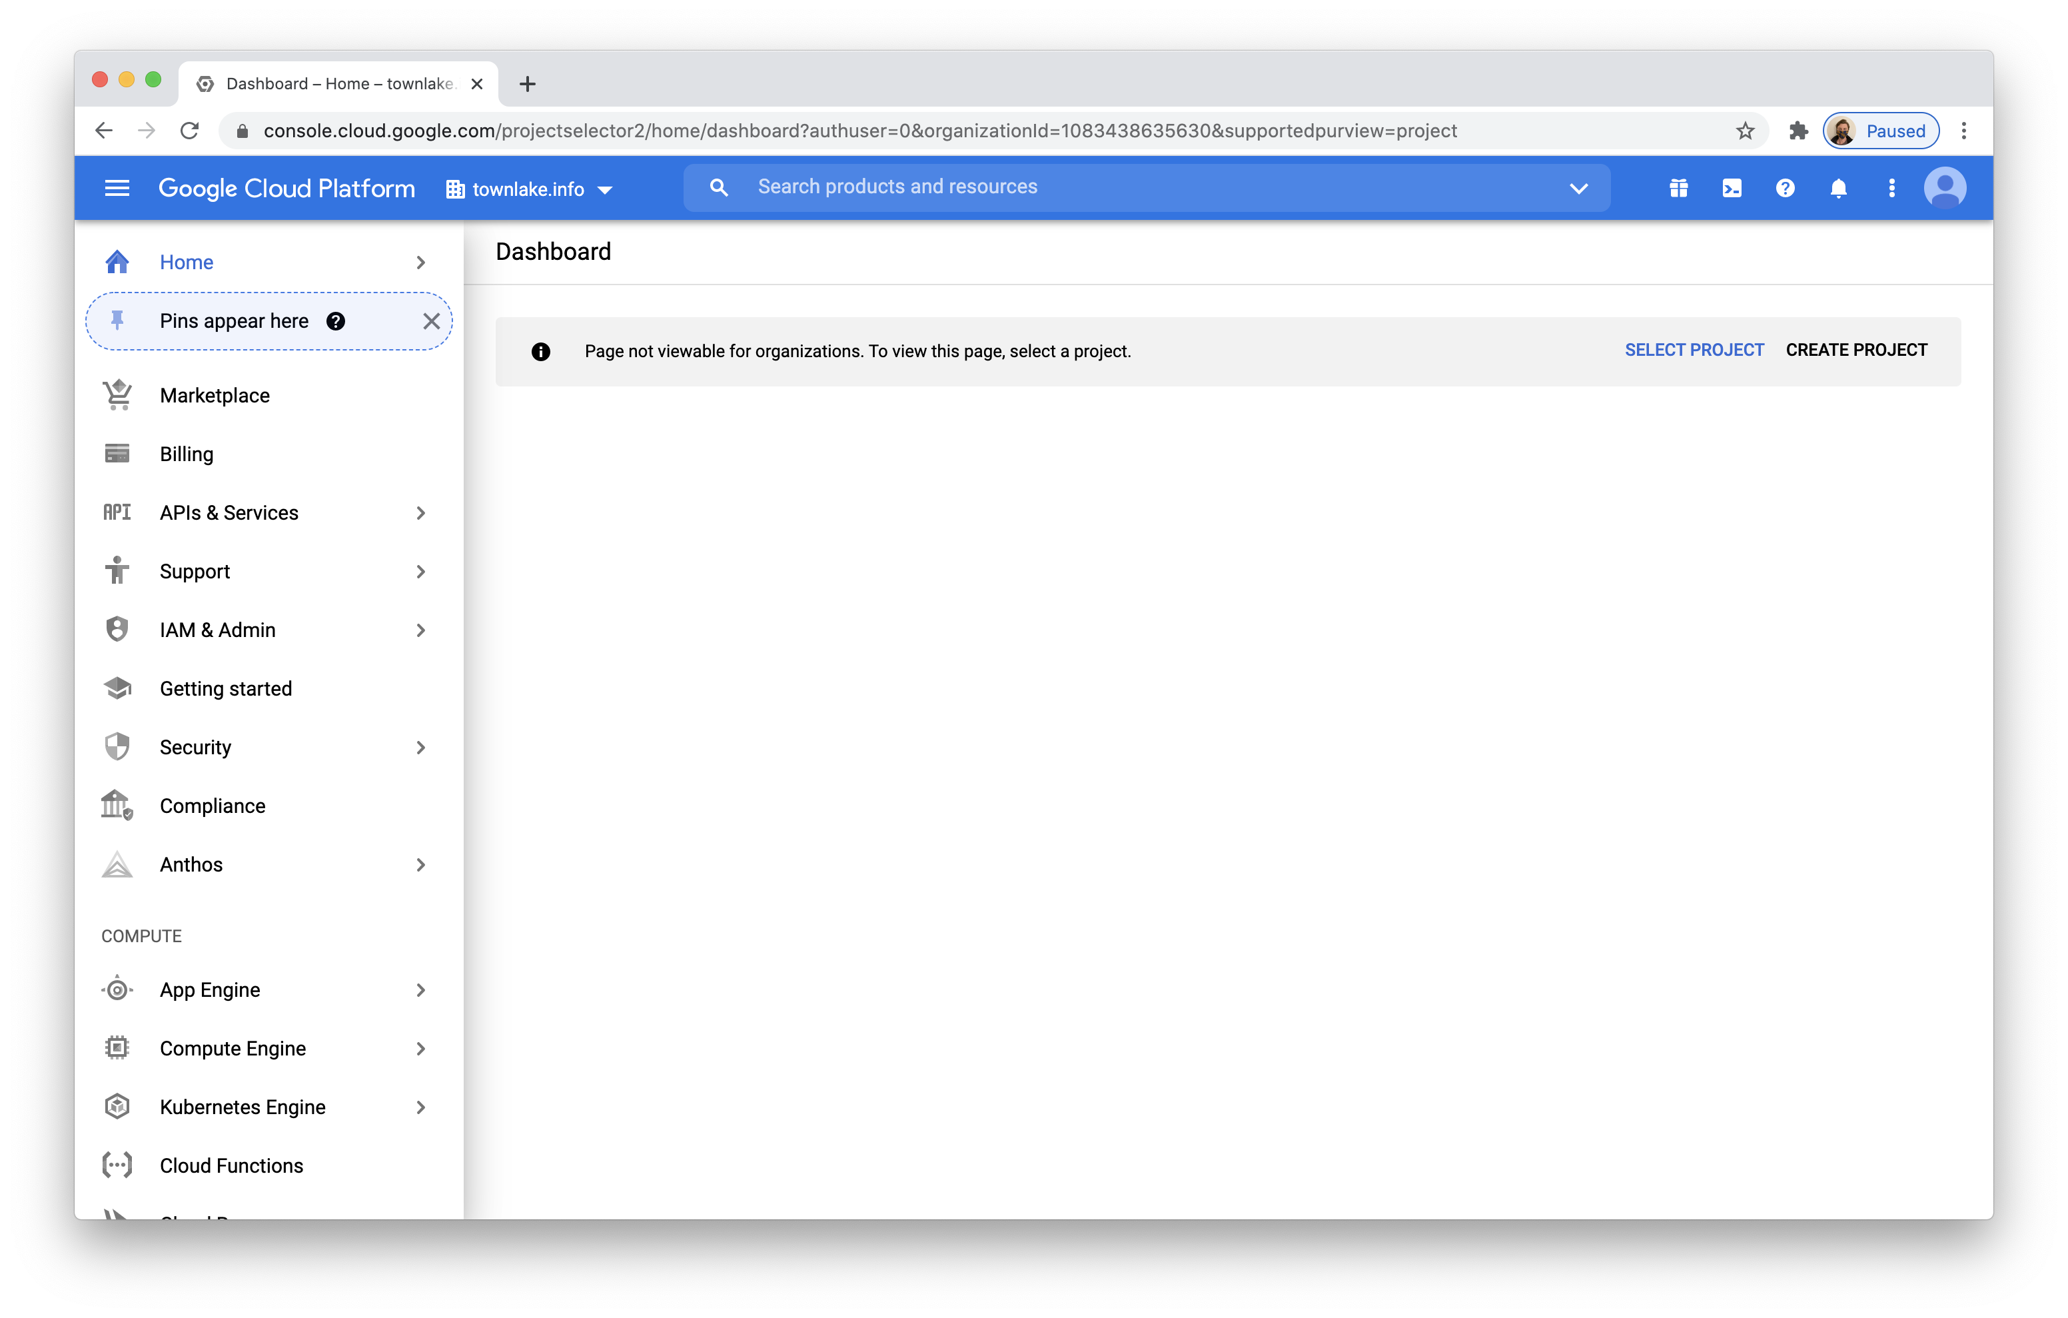Click the Compute Engine chip icon

point(117,1047)
